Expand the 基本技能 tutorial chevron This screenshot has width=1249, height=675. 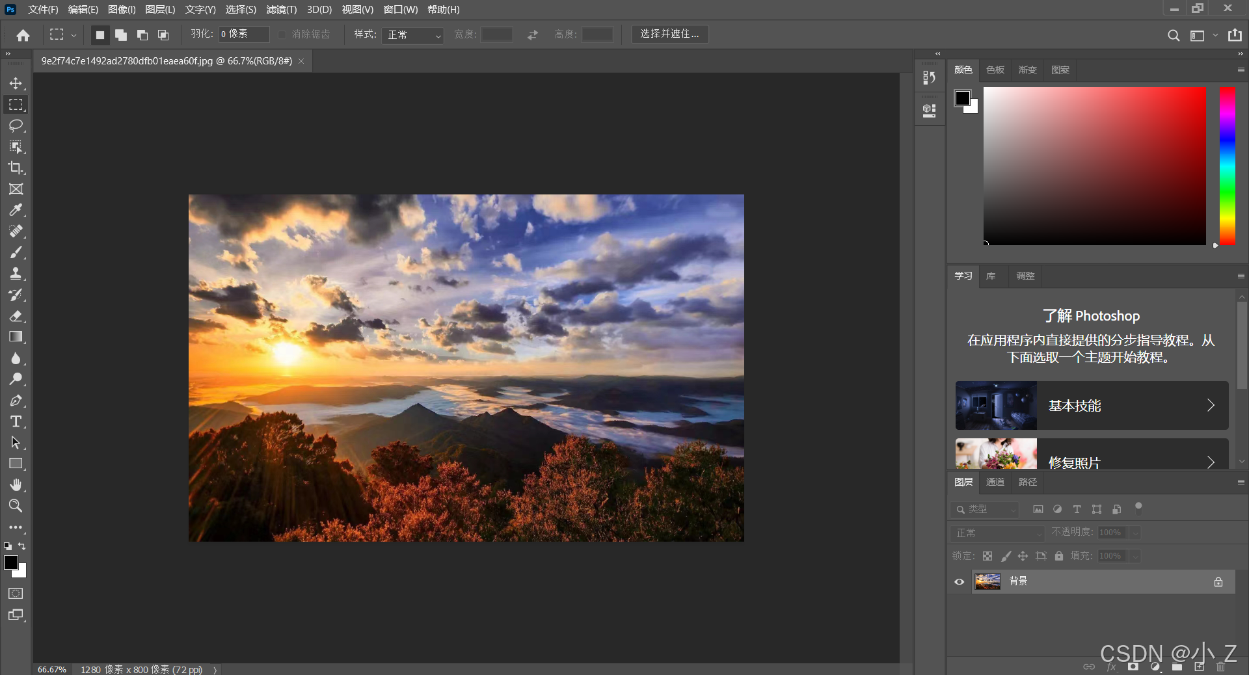click(1211, 405)
